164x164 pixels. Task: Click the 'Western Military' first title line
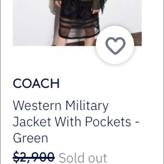point(61,105)
